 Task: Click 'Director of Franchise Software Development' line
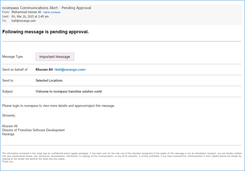[33, 130]
